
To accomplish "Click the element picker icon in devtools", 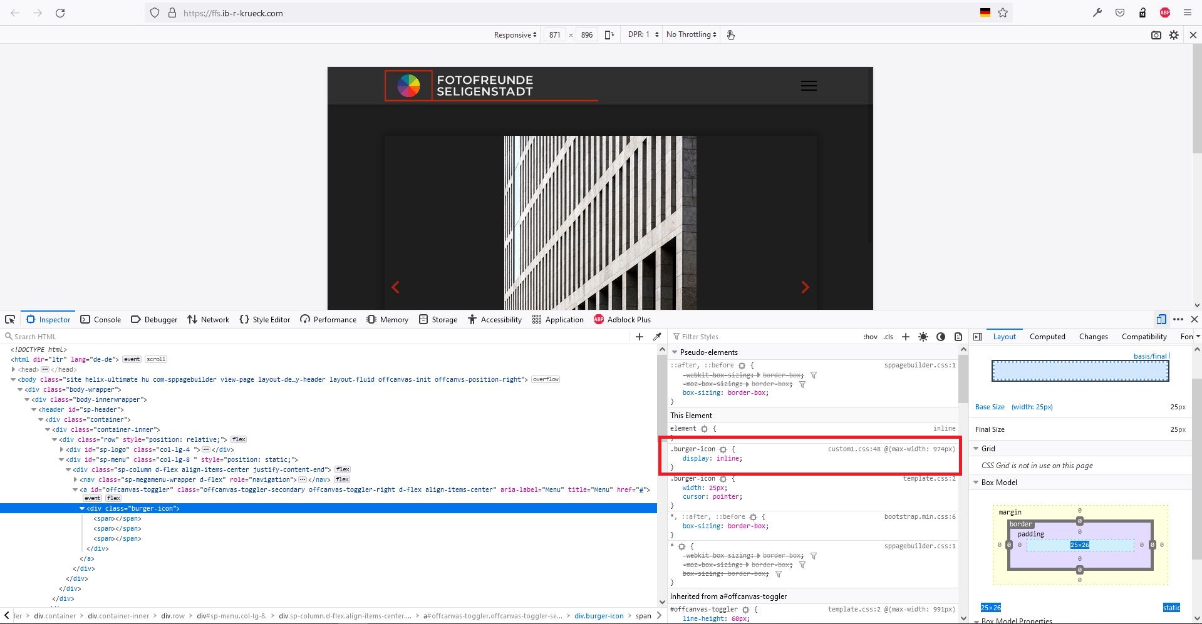I will tap(10, 319).
